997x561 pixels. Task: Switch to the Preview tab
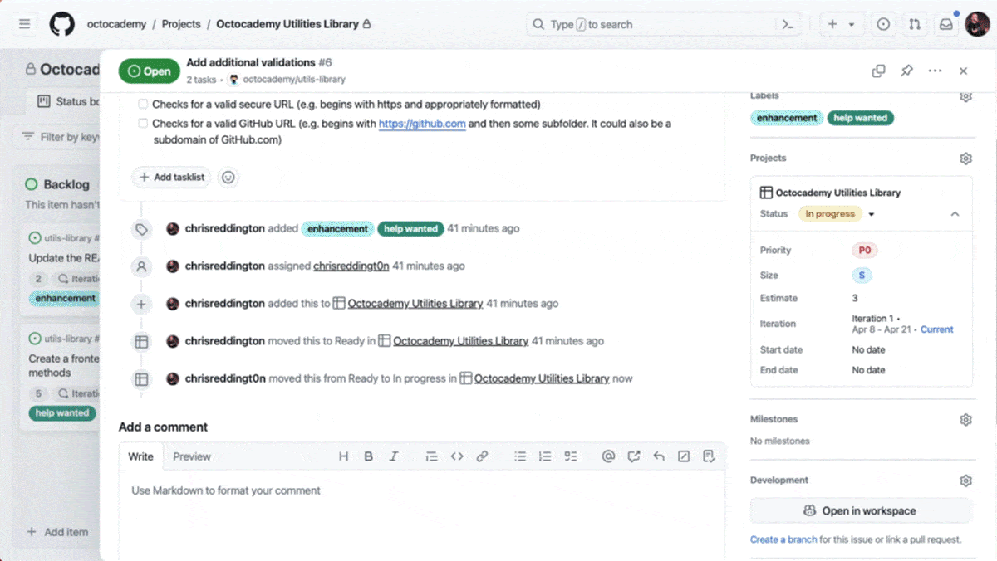[192, 456]
